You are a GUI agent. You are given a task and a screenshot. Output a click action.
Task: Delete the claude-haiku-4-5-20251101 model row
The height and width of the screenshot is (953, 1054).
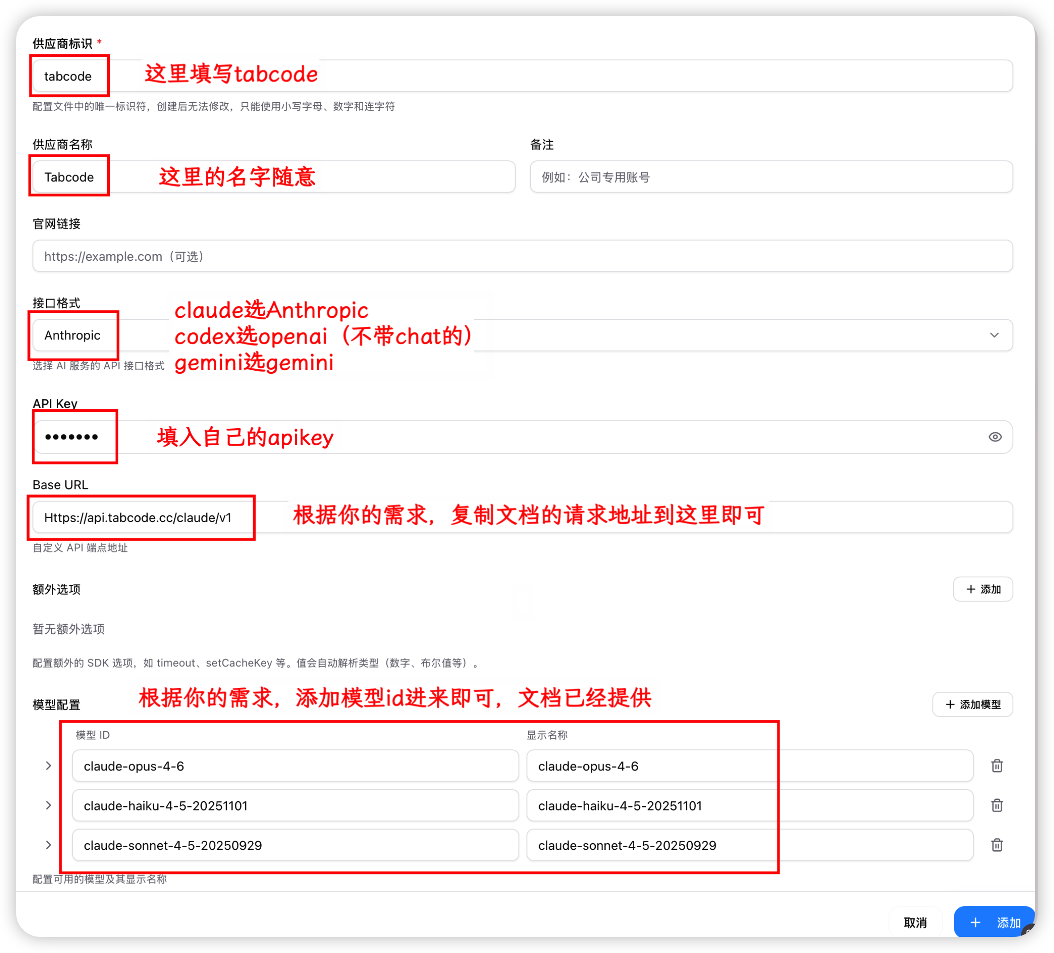(x=996, y=805)
